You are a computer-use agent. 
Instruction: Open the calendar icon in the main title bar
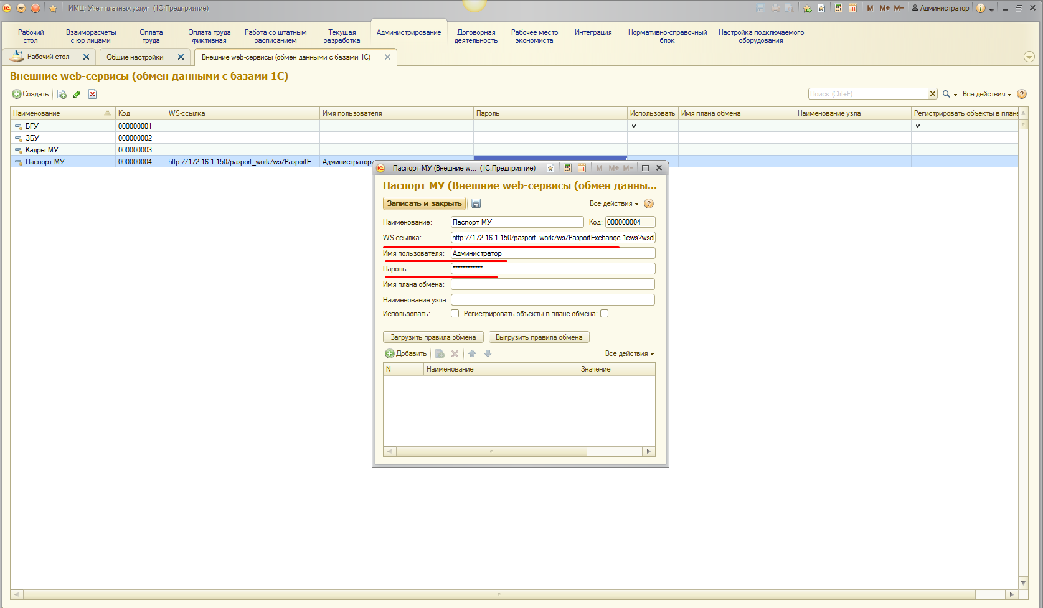852,8
